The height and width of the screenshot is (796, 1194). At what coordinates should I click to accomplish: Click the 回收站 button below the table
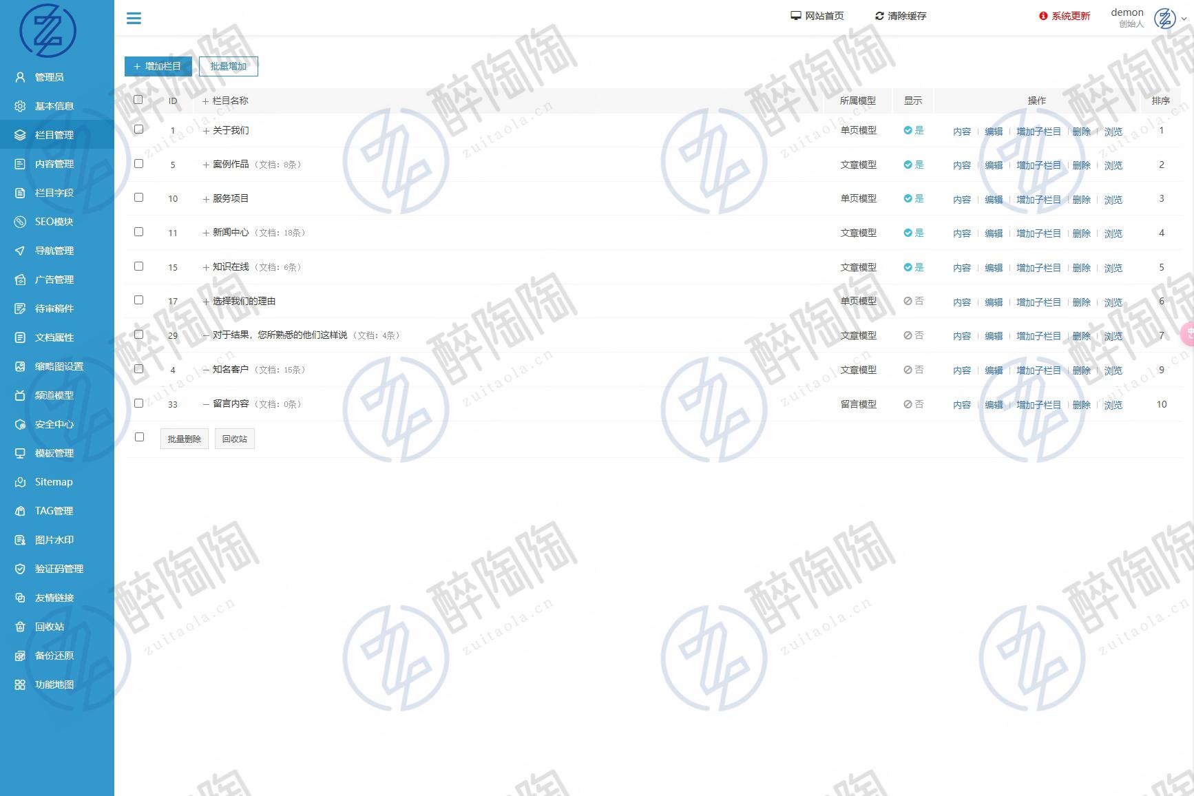tap(235, 439)
